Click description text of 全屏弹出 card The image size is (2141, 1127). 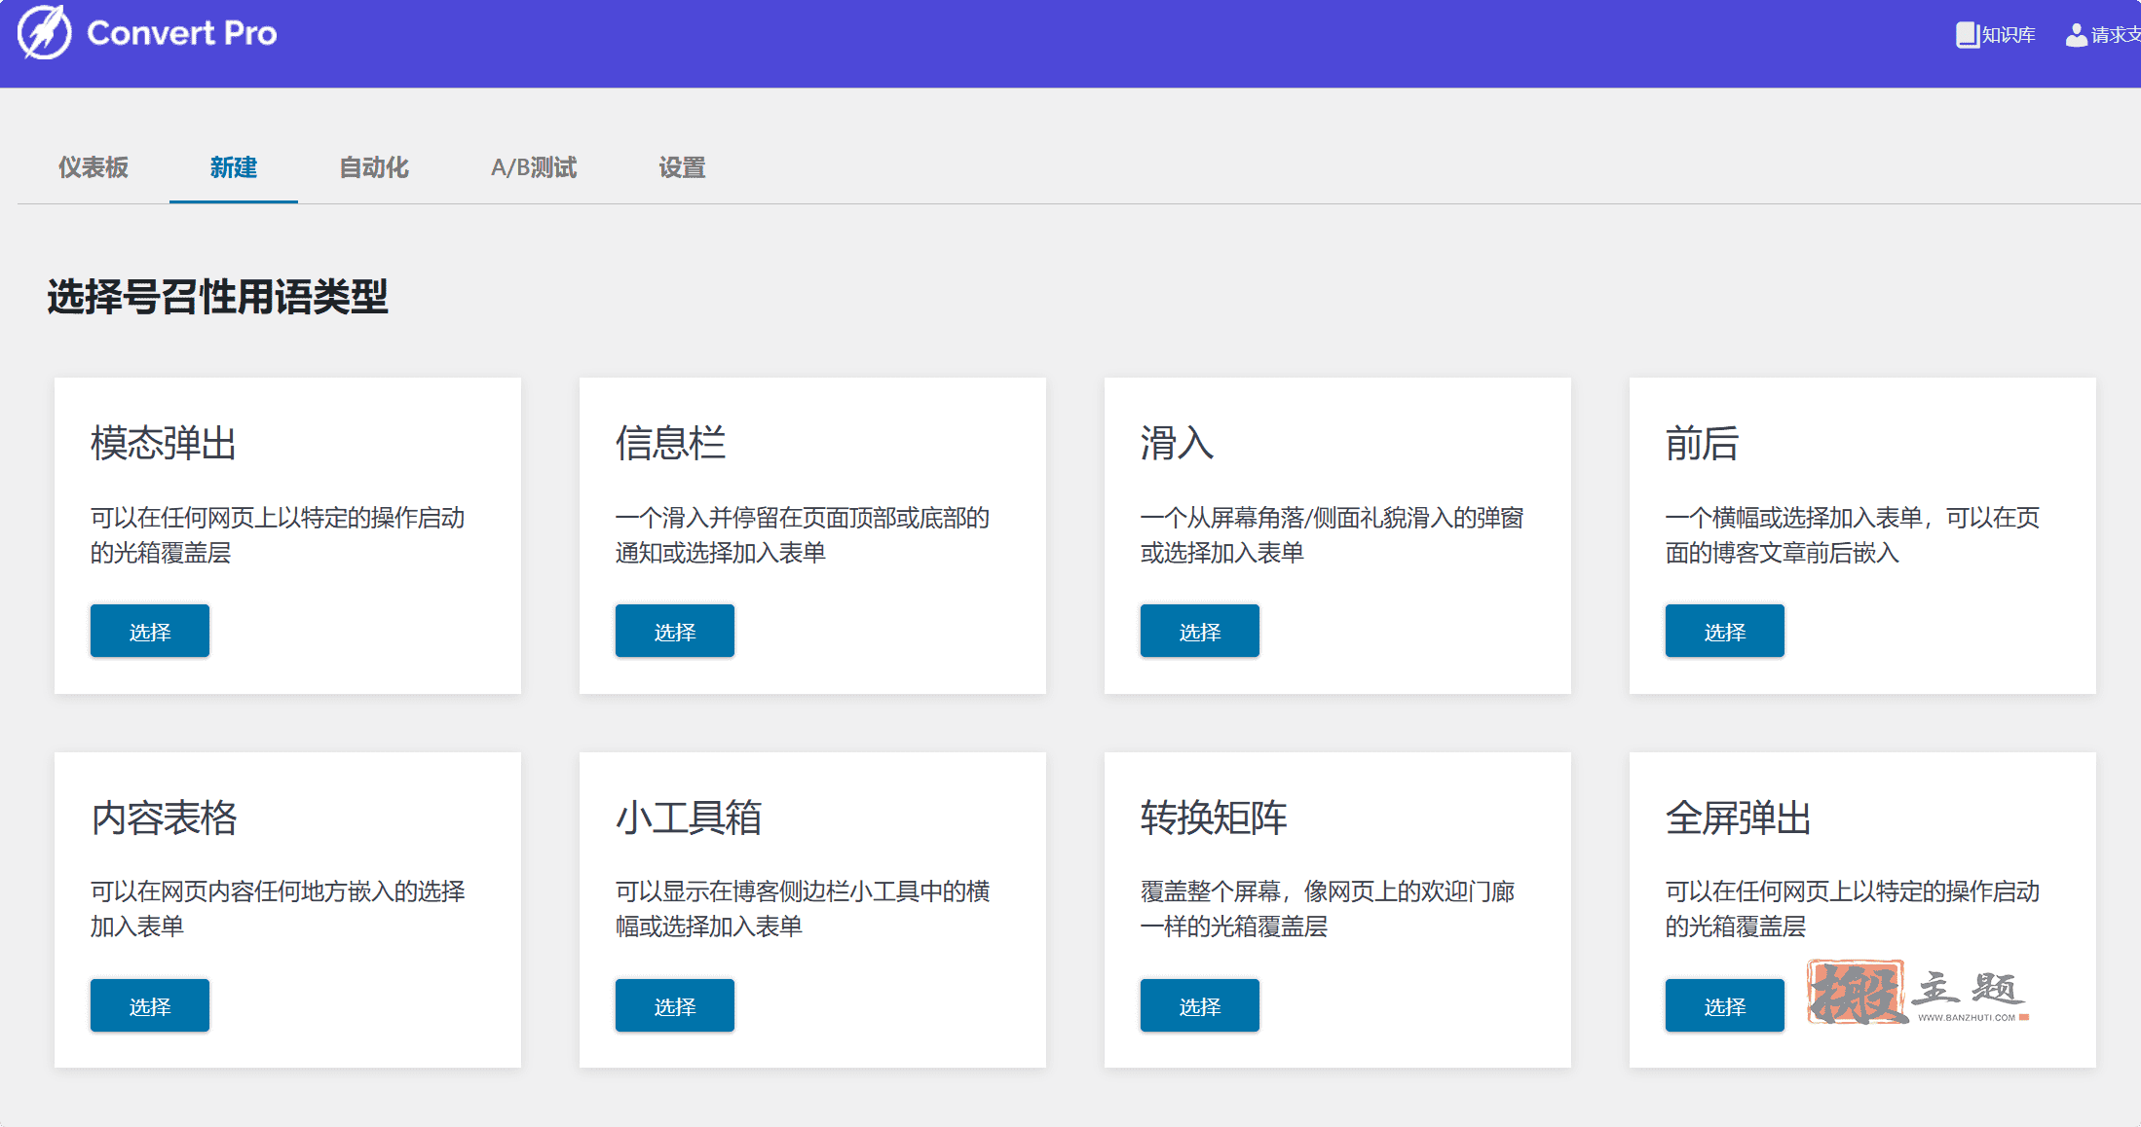(1853, 909)
